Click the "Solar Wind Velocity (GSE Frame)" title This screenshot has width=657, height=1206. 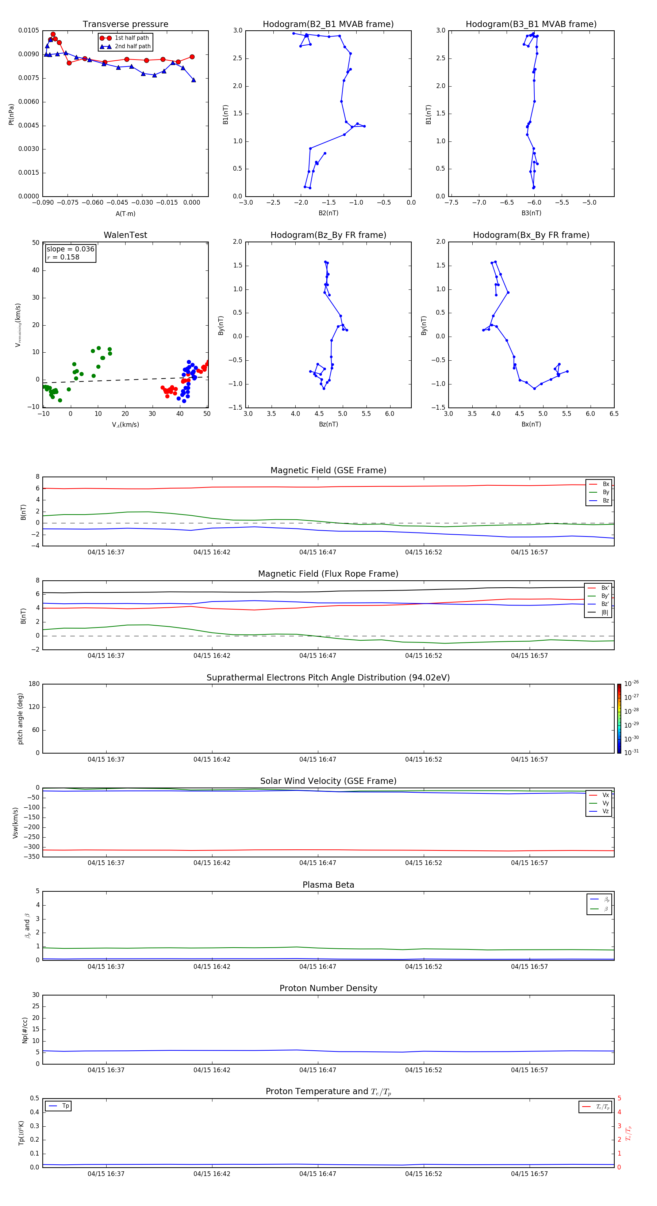point(328,781)
